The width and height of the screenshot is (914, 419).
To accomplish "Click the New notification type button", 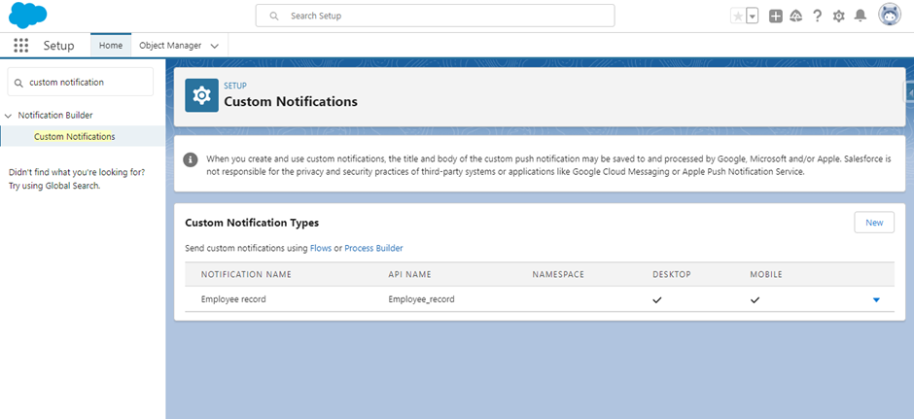I will coord(874,223).
